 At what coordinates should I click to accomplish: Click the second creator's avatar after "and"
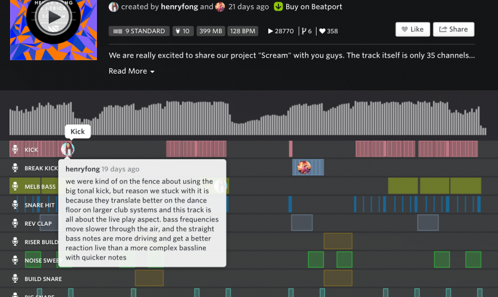point(220,7)
